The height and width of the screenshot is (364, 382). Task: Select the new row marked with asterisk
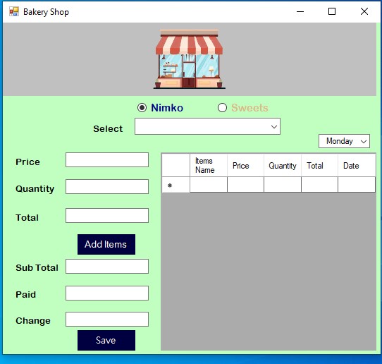pyautogui.click(x=176, y=185)
